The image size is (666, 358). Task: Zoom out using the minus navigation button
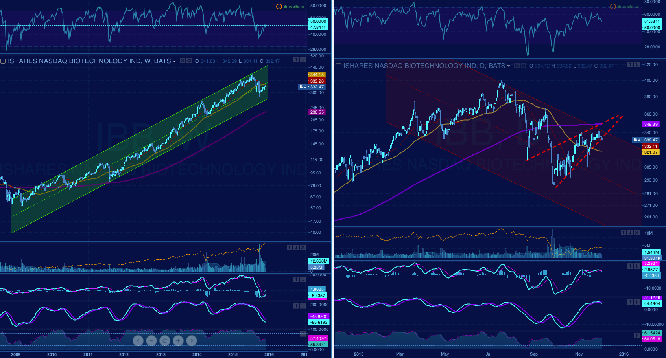151,341
